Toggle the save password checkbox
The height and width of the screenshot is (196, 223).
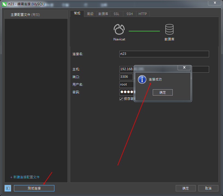[121, 99]
